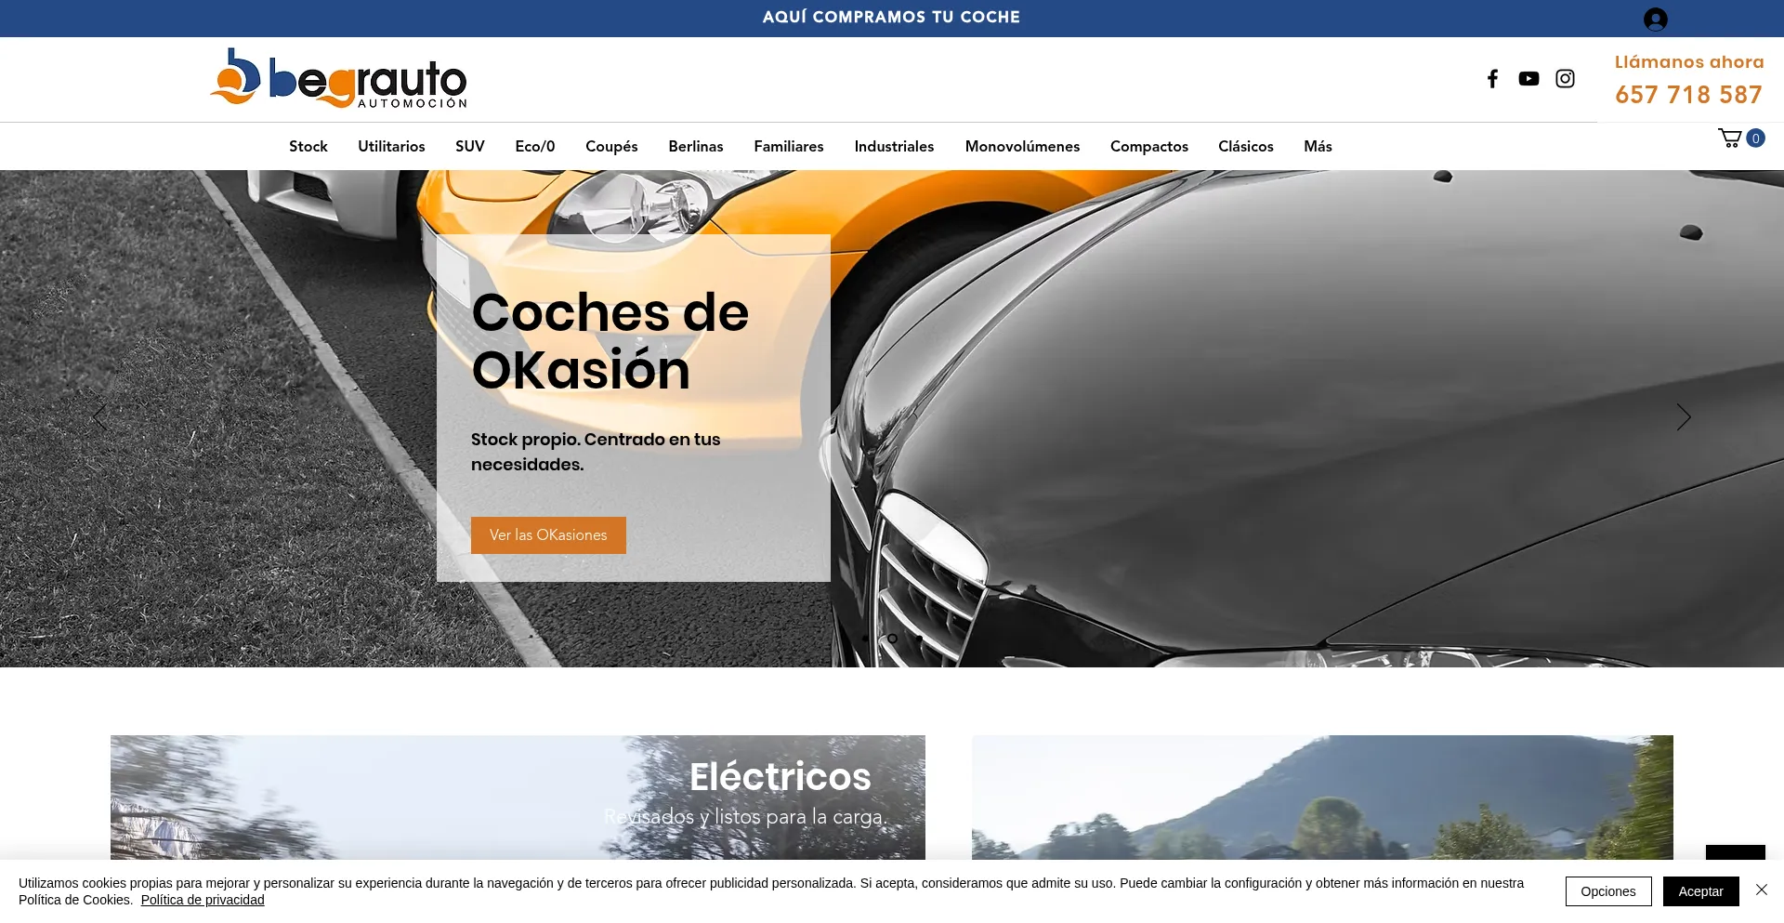Click the user account login icon
The width and height of the screenshot is (1784, 923).
(1655, 20)
